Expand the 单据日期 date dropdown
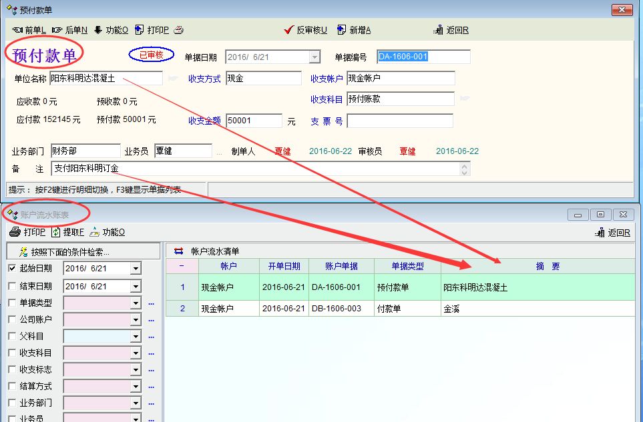 click(x=314, y=57)
